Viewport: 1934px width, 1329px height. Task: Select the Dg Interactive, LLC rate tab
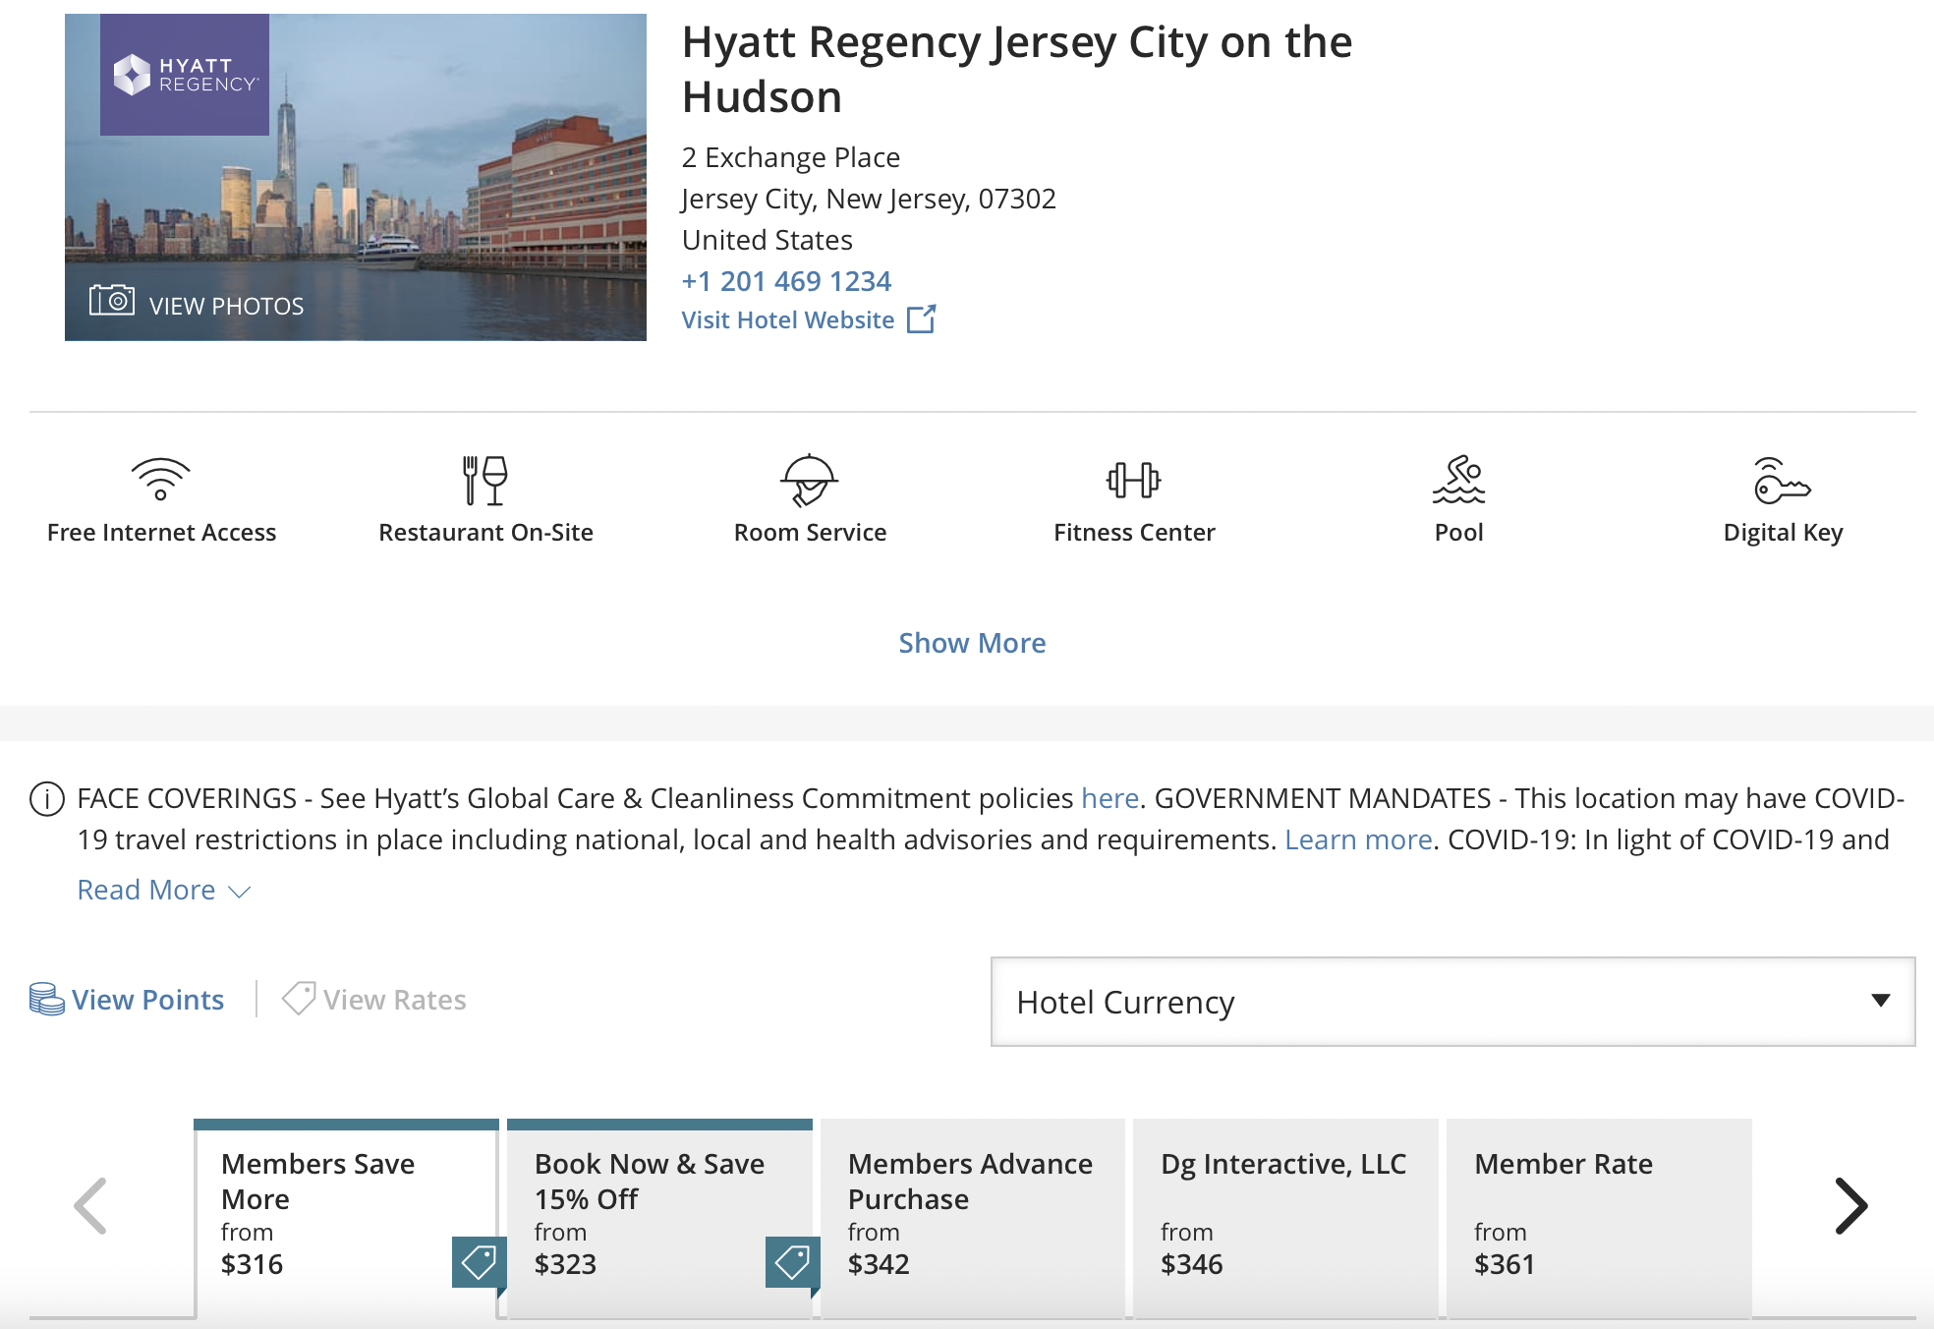click(1285, 1219)
